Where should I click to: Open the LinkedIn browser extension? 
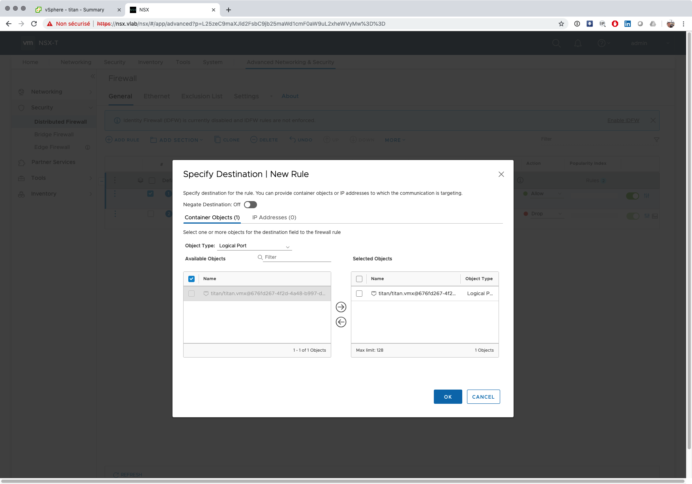tap(627, 24)
